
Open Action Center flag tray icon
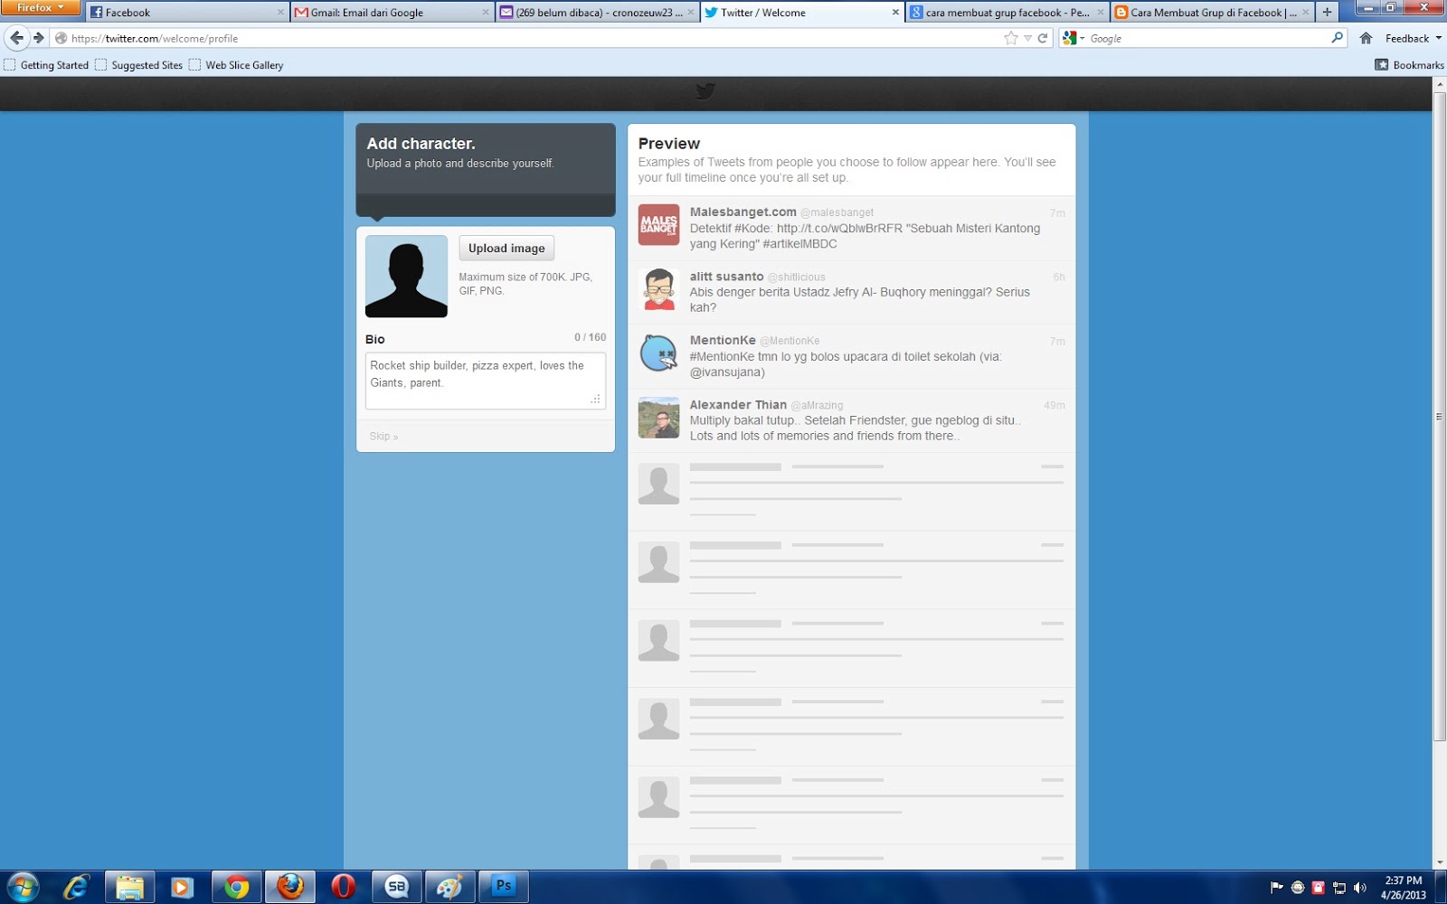1277,888
